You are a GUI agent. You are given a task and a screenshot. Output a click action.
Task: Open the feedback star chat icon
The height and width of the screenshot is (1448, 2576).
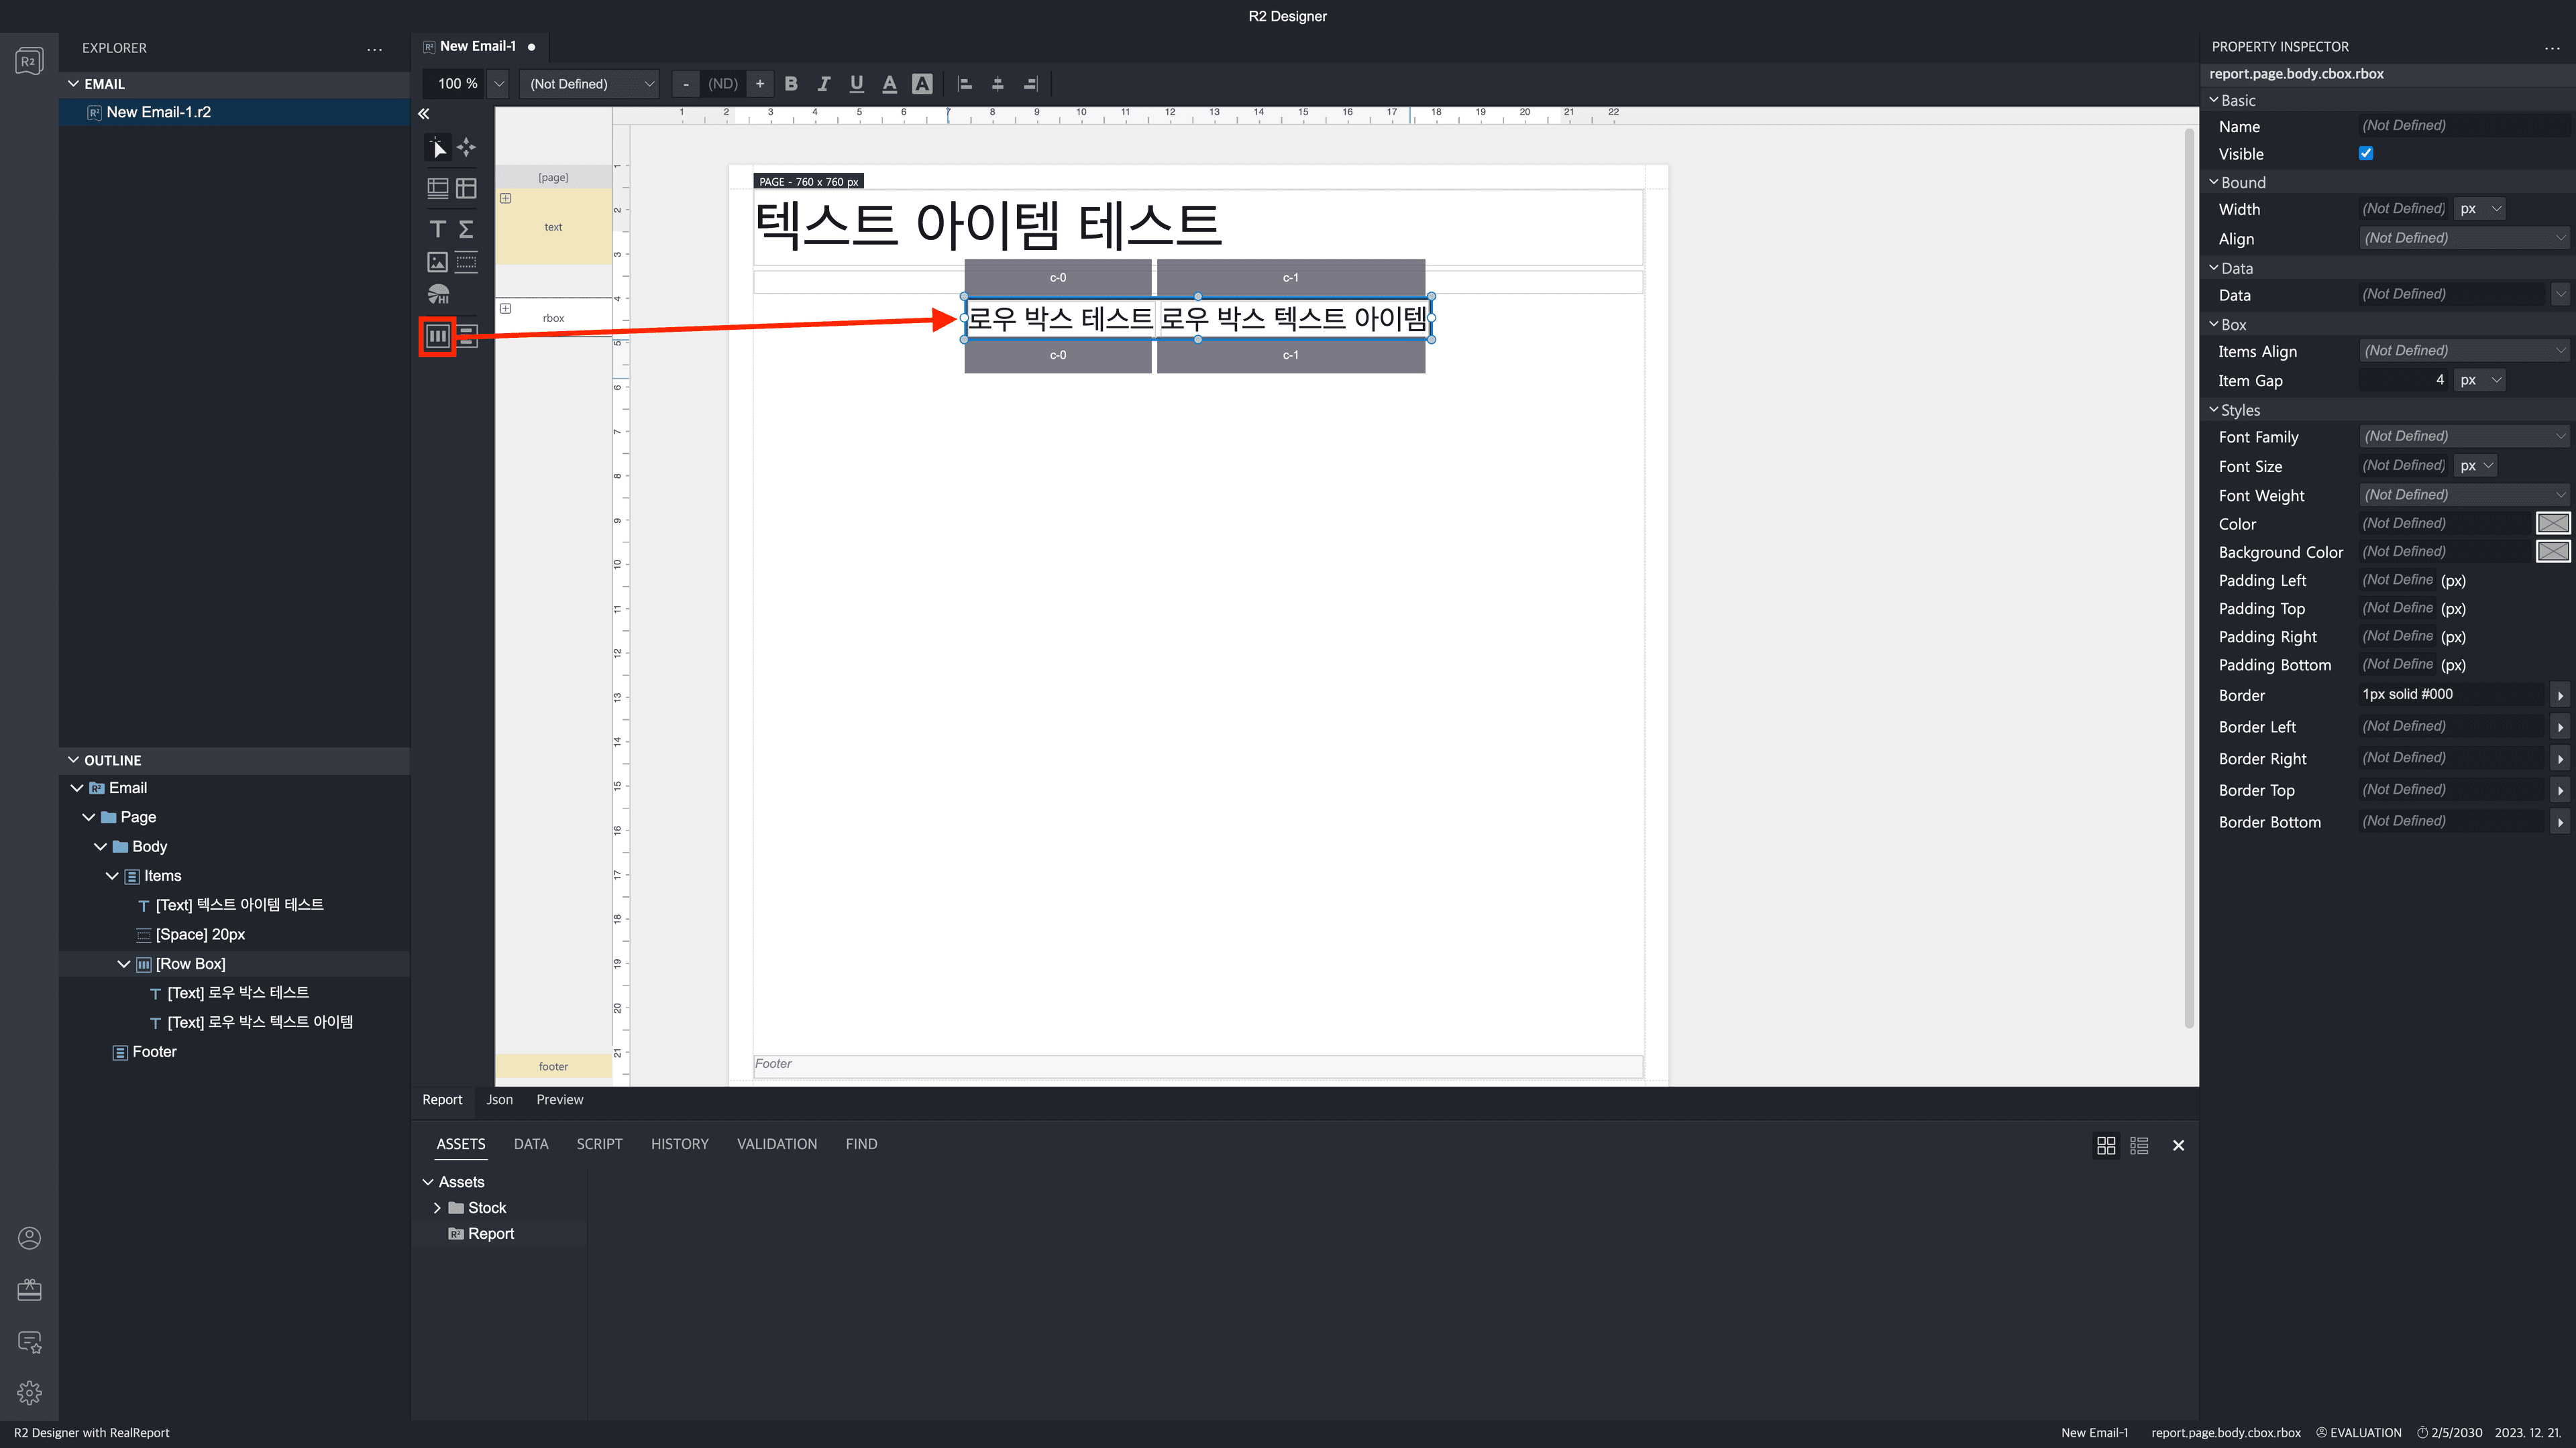tap(29, 1342)
